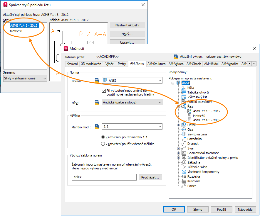This screenshot has width=260, height=216.
Task: Select 'V rozvržení použít měřítko 1:1' radio
Action: pyautogui.click(x=103, y=137)
